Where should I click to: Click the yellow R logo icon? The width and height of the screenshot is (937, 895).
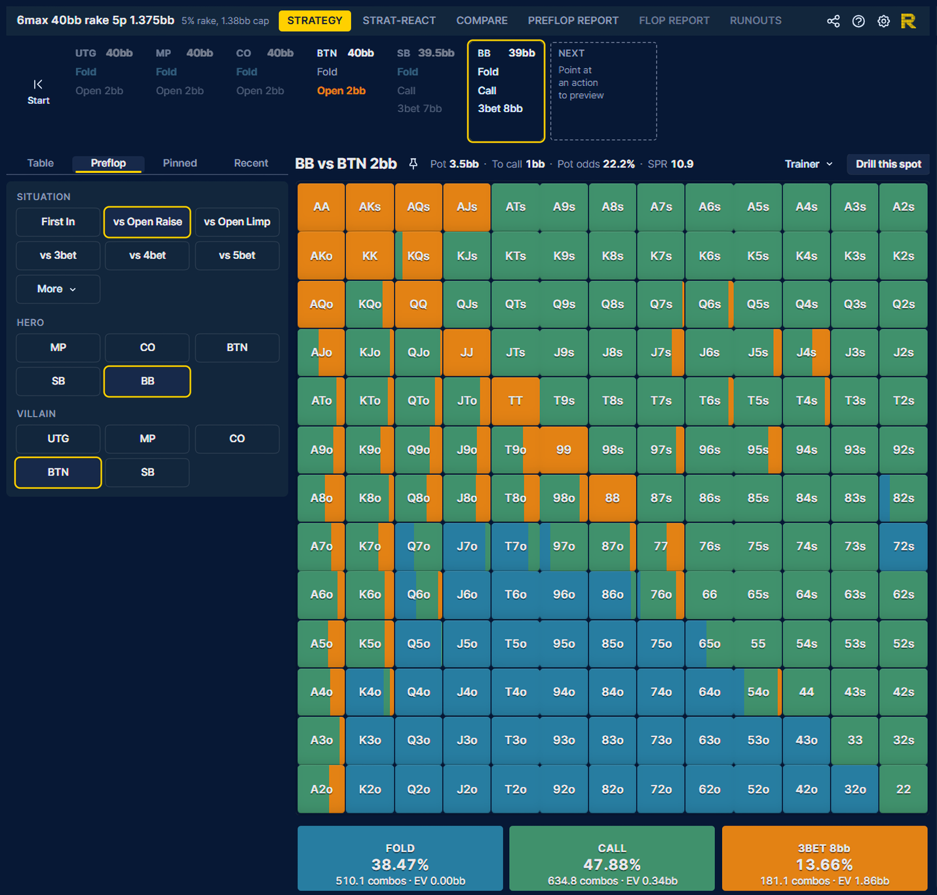point(908,21)
